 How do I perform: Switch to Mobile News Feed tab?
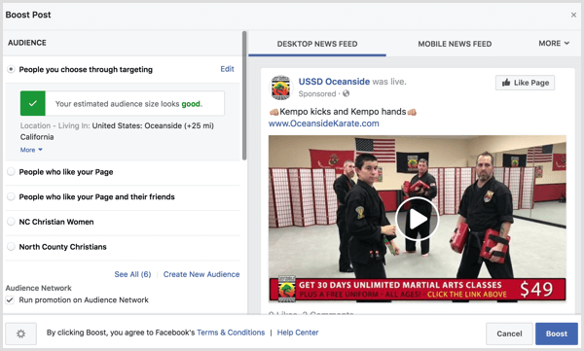point(455,44)
